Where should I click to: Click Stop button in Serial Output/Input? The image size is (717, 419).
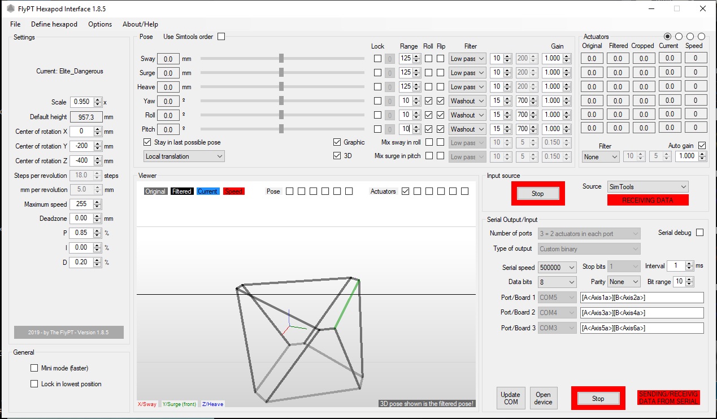(x=598, y=399)
